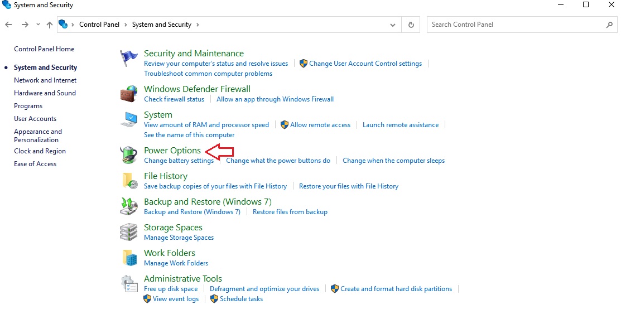Click the Storage Spaces drives icon
Viewport: 621px width, 324px height.
coord(128,232)
